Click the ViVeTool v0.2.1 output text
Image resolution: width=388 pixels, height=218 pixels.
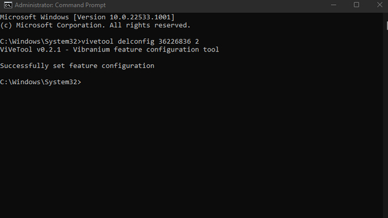pyautogui.click(x=30, y=50)
